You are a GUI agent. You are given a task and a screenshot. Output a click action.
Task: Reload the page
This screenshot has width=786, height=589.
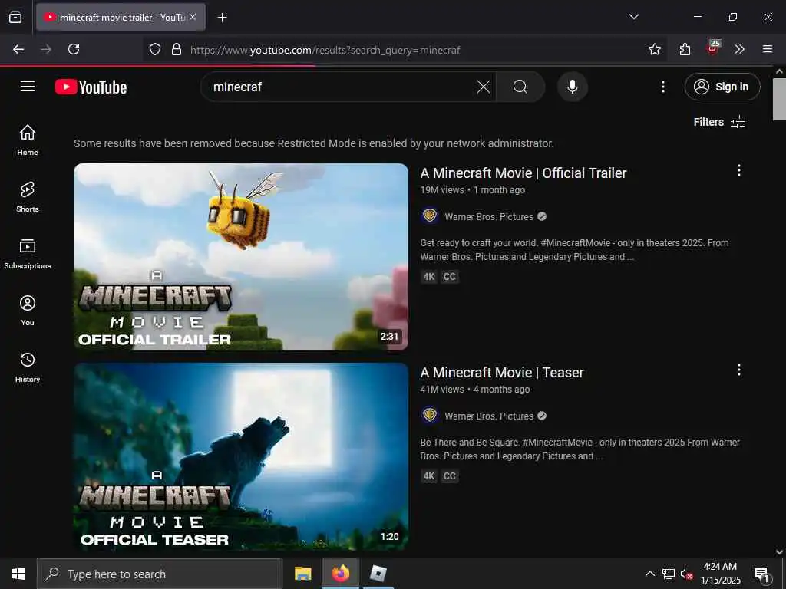74,49
